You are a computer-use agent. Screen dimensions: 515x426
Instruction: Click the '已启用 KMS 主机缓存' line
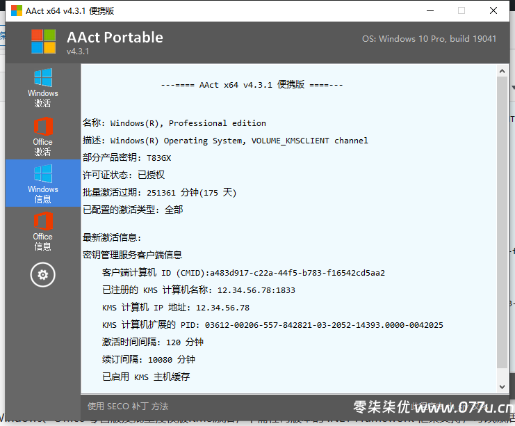click(x=146, y=377)
